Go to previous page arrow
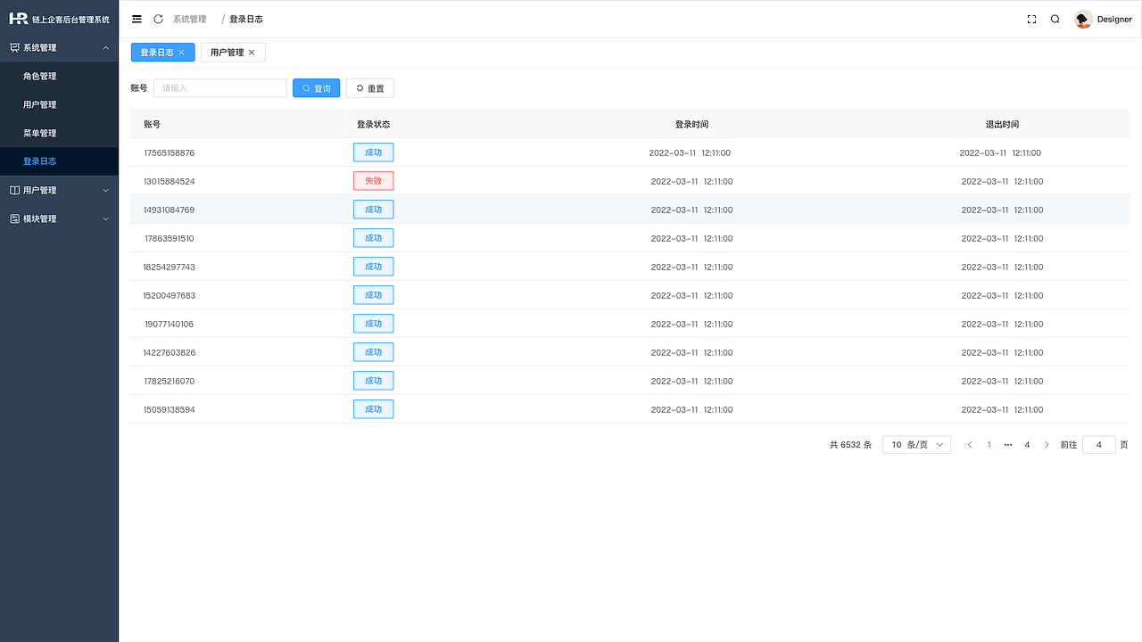Viewport: 1142px width, 642px height. pos(970,445)
